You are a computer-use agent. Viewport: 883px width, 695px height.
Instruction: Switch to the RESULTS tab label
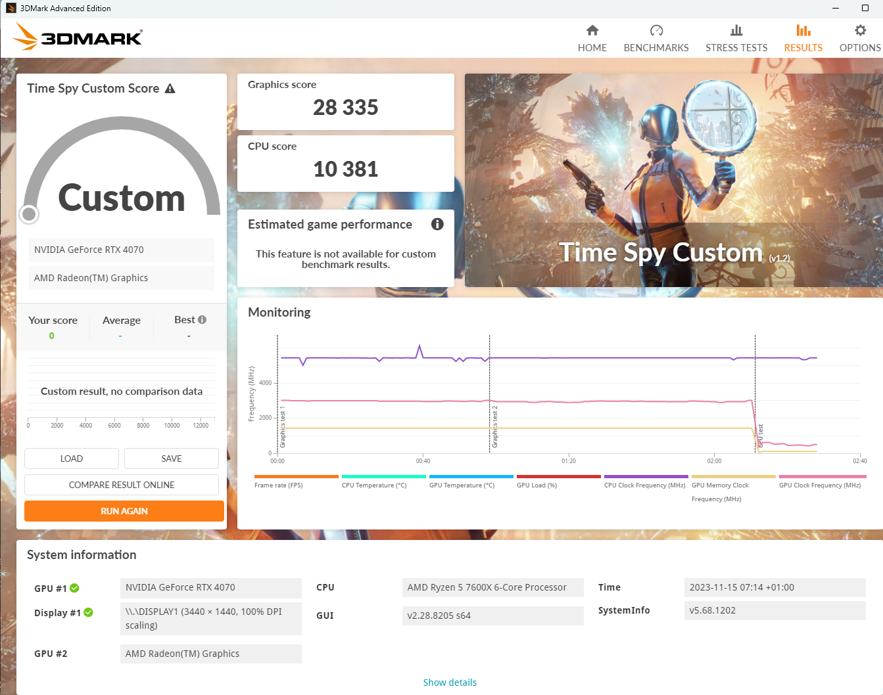(803, 48)
